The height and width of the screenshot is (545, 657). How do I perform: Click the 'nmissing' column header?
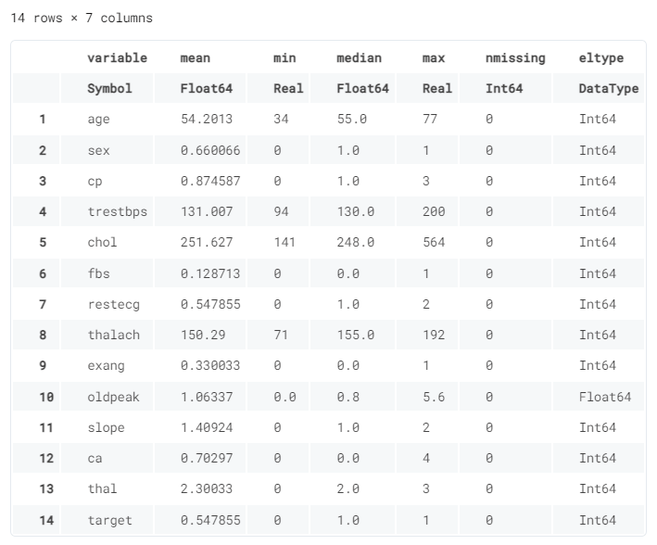514,57
